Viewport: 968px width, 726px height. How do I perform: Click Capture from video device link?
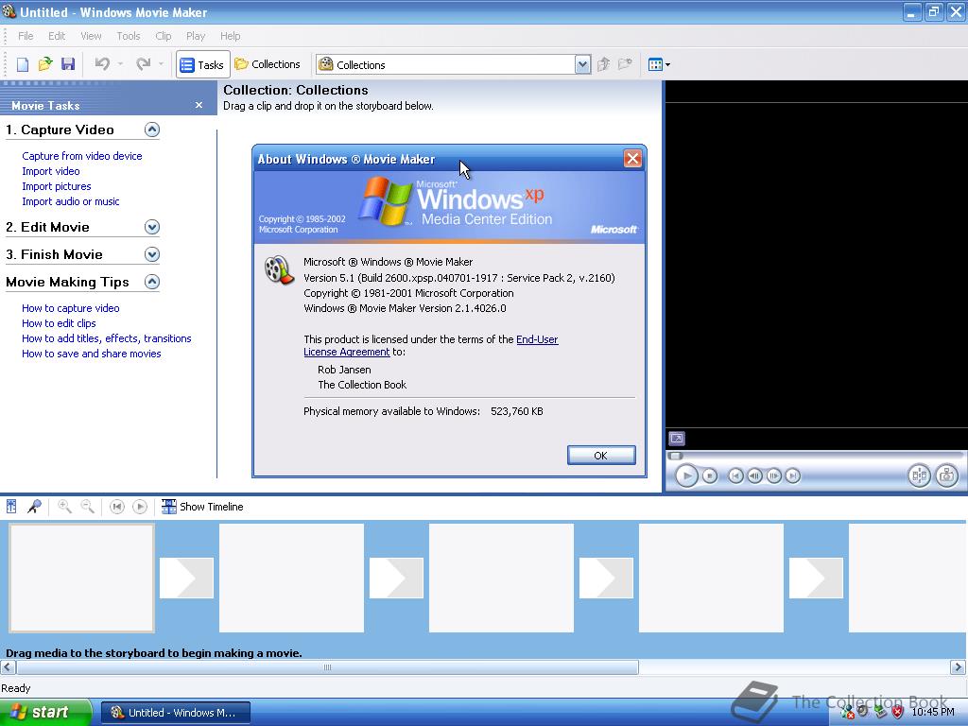[x=82, y=156]
